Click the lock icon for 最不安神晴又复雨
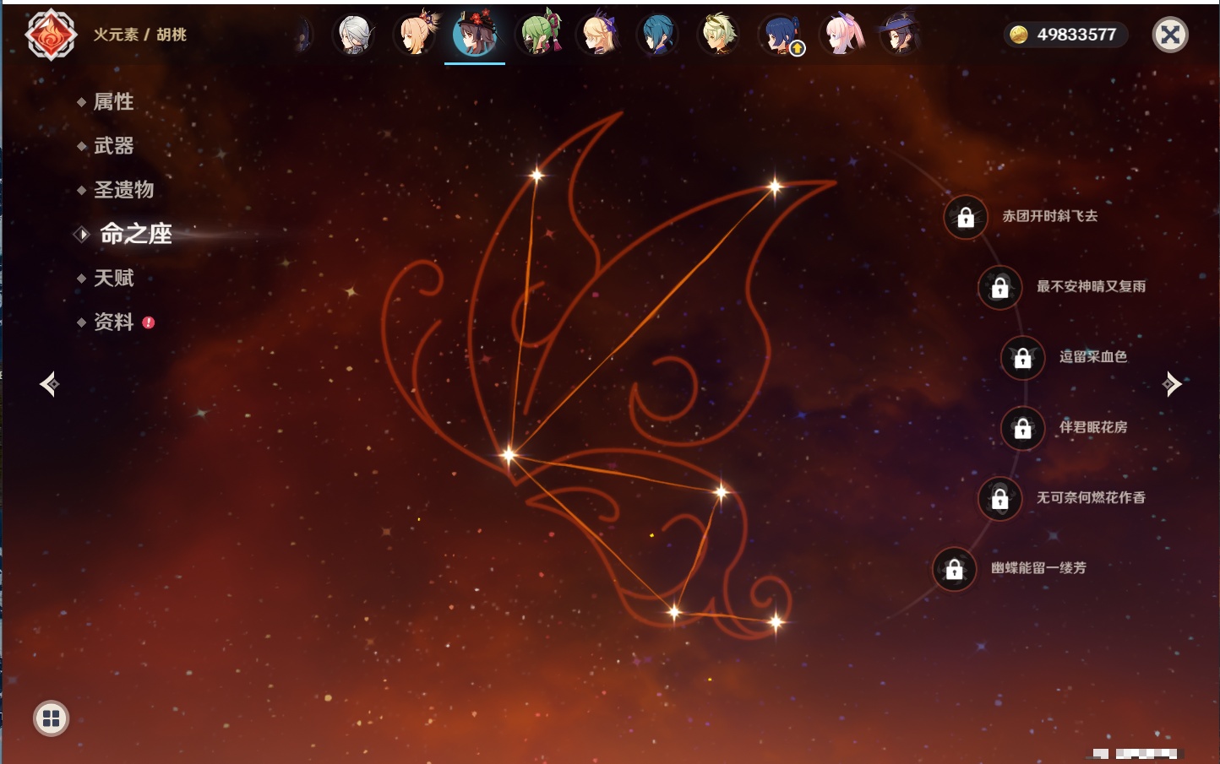Screen dimensions: 1220x764 pyautogui.click(x=999, y=287)
